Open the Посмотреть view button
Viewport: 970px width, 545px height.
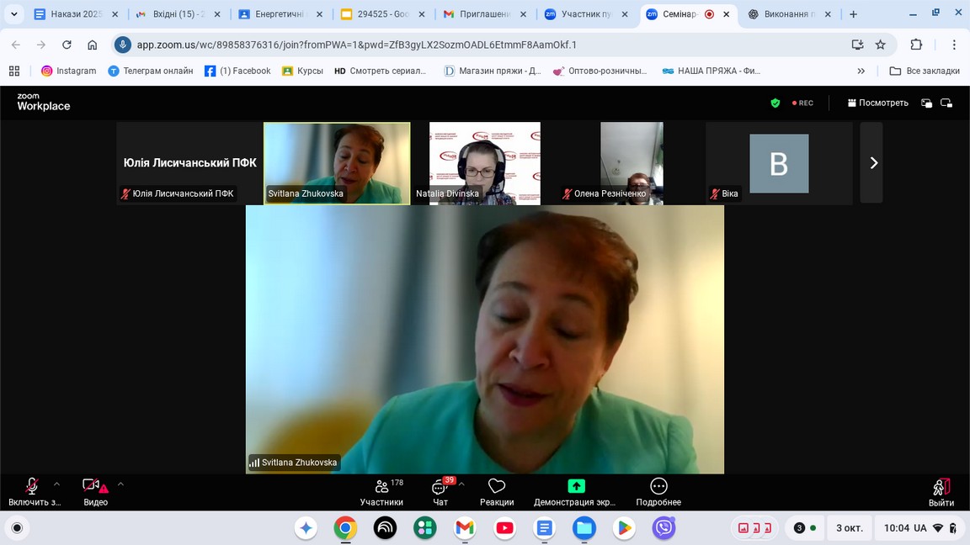(877, 103)
